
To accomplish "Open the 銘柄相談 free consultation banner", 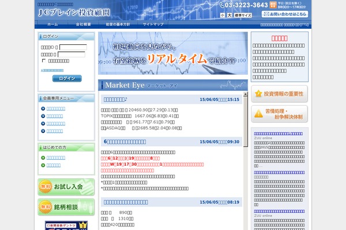I will point(66,207).
